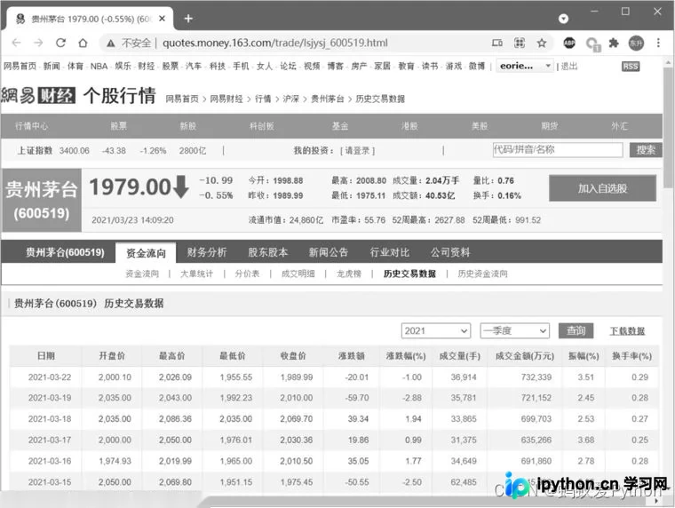Click NBA in top site links
This screenshot has height=508, width=675.
(x=99, y=67)
